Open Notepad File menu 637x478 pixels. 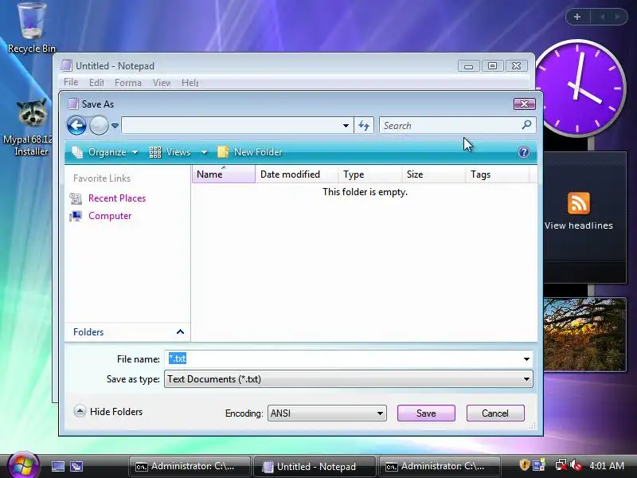tap(71, 82)
